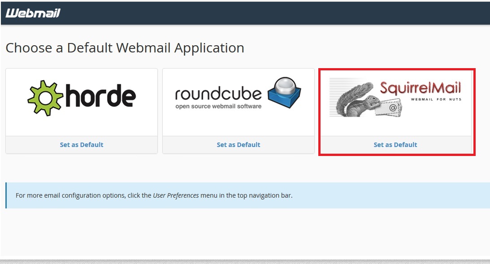Click the 'User Preferences' text in info banner

click(x=176, y=195)
